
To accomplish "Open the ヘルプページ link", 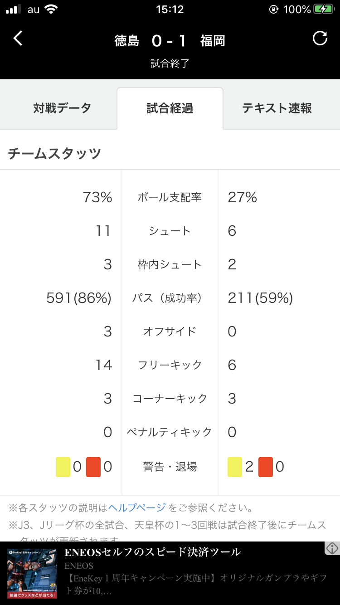I will coord(137,507).
